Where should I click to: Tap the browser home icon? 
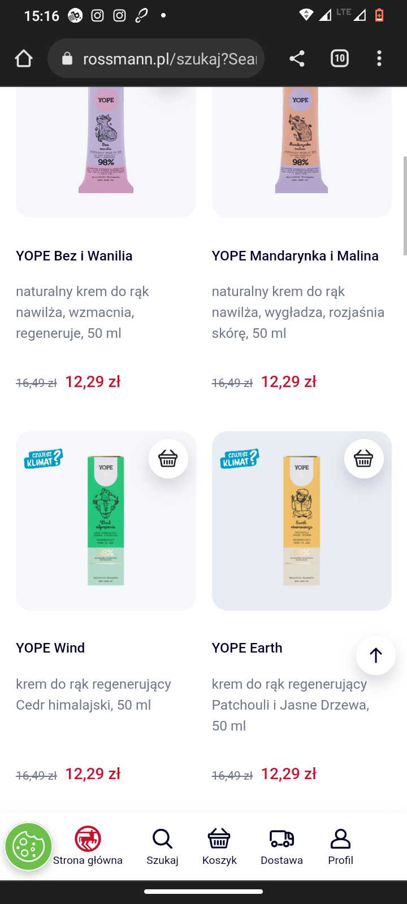tap(24, 58)
